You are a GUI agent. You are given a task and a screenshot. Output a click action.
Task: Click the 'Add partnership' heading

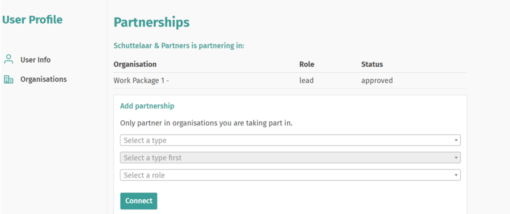[x=147, y=106]
